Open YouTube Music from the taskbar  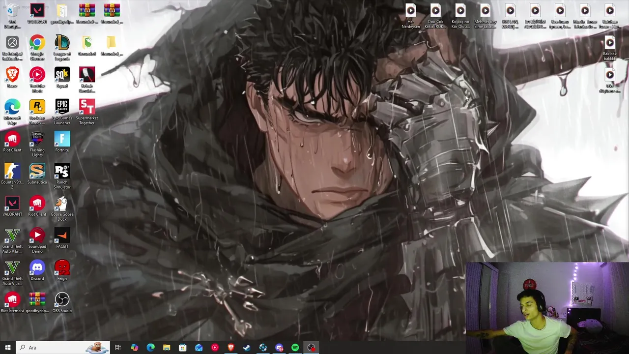click(215, 348)
